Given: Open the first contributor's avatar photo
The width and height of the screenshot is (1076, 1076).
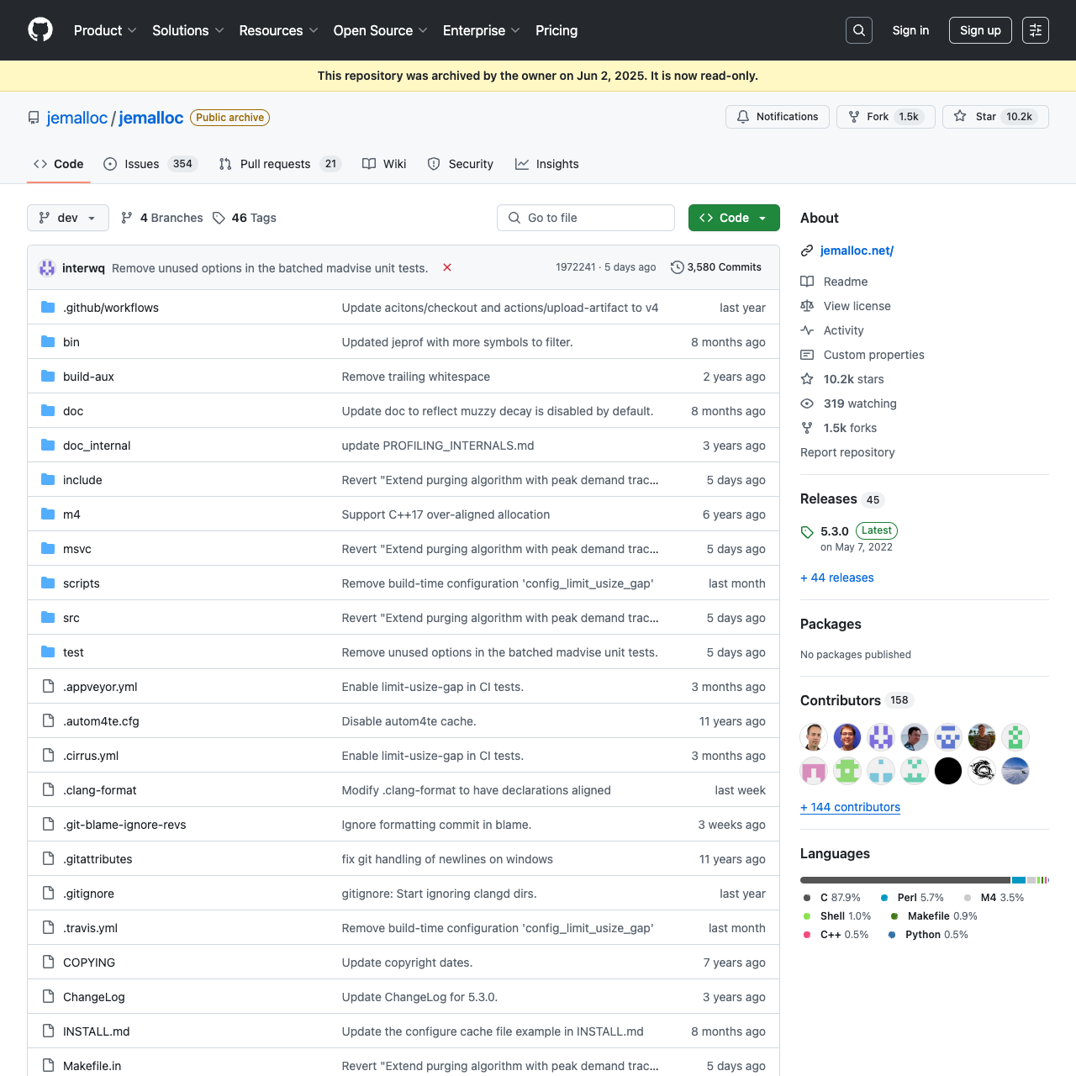Looking at the screenshot, I should (x=814, y=737).
